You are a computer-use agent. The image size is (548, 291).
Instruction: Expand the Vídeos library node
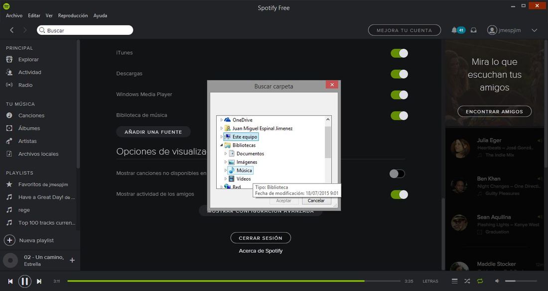(226, 179)
